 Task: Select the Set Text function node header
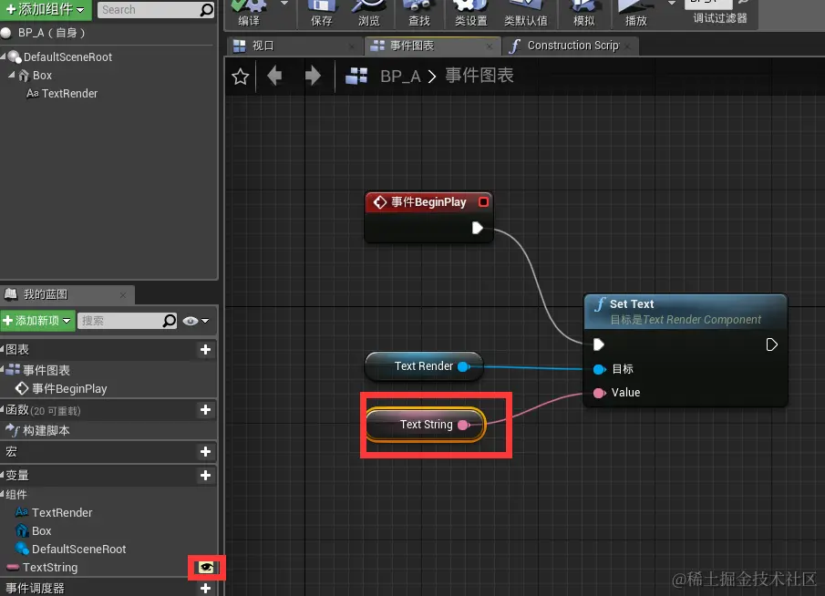(x=686, y=312)
